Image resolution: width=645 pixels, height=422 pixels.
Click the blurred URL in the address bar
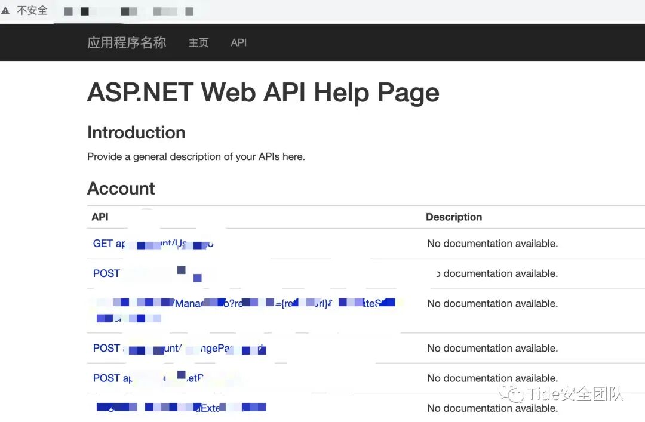coord(129,11)
